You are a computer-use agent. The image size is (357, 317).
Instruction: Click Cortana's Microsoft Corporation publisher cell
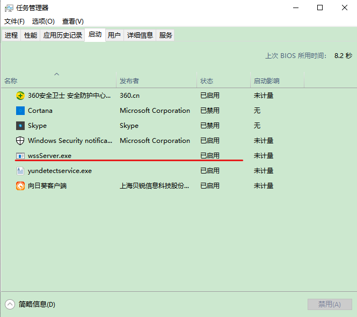(155, 111)
